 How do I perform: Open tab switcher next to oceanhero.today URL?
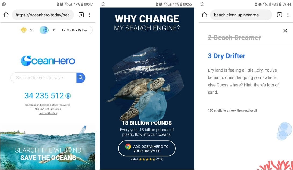tap(81, 15)
